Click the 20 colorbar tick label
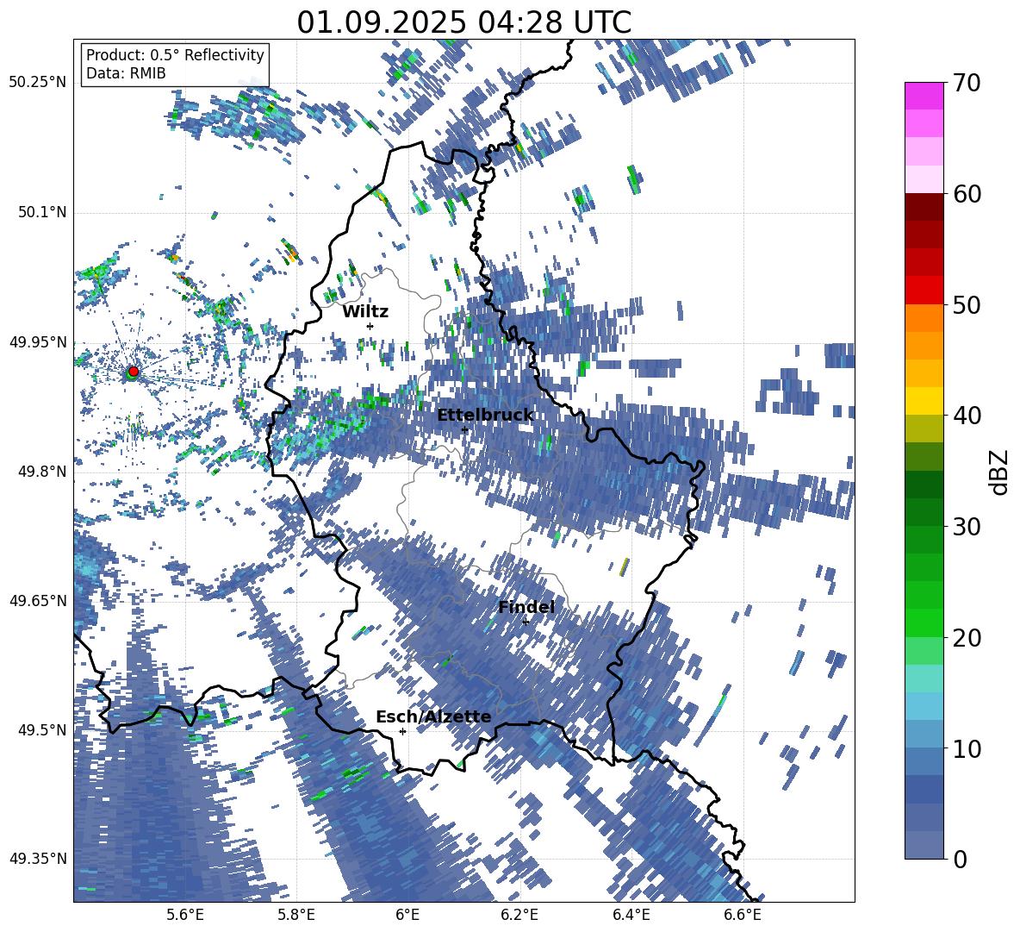Viewport: 1020px width, 932px height. pos(966,637)
